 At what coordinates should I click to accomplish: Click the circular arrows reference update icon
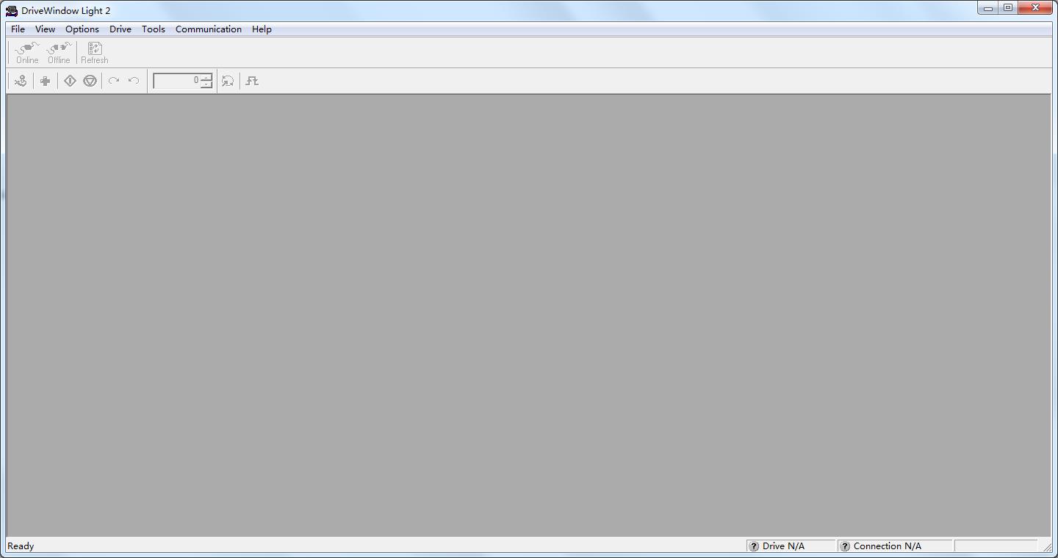pyautogui.click(x=228, y=81)
